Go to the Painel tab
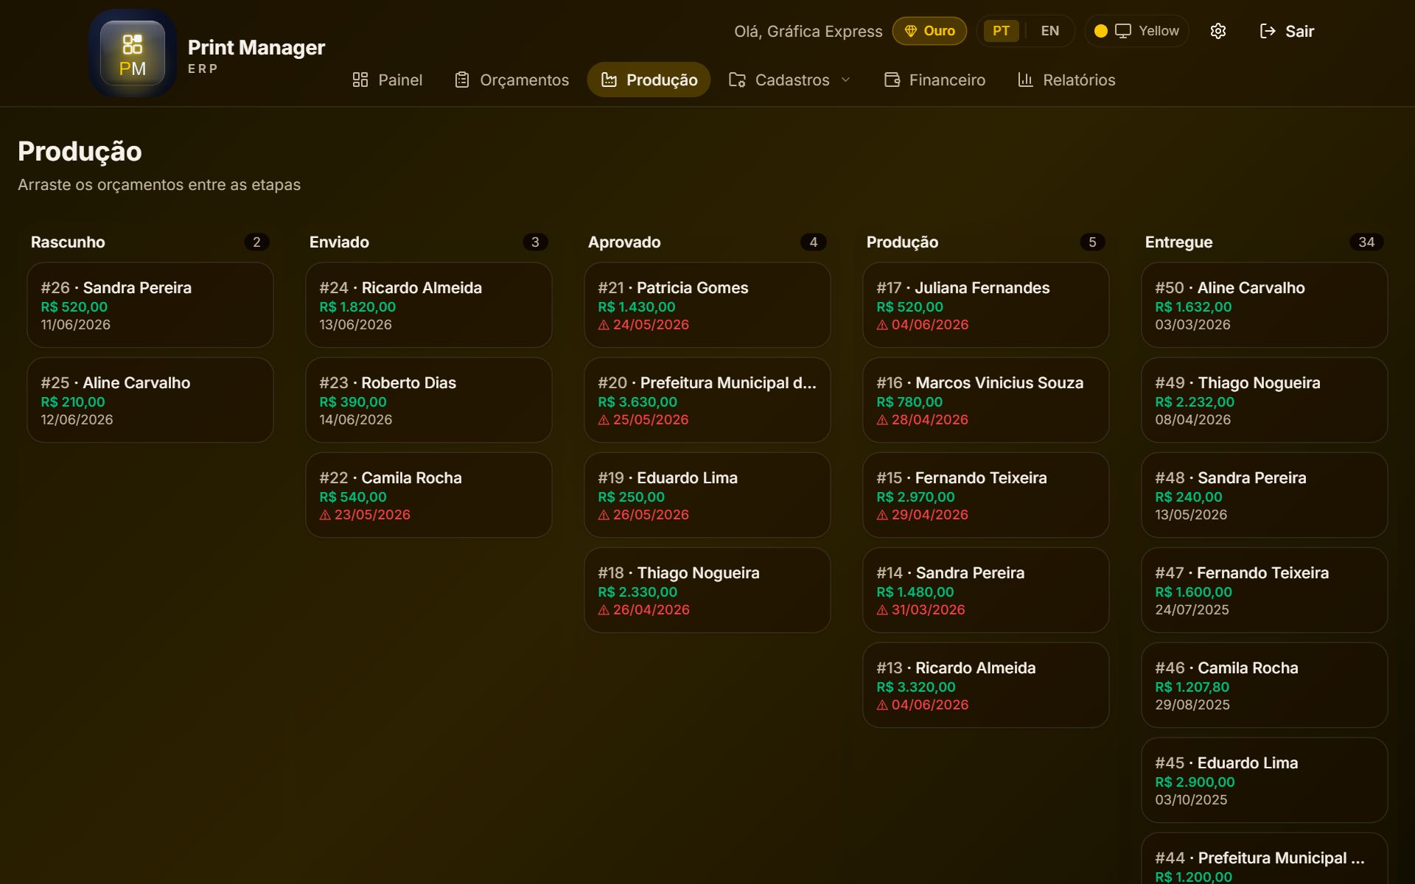This screenshot has width=1415, height=884. 388,80
